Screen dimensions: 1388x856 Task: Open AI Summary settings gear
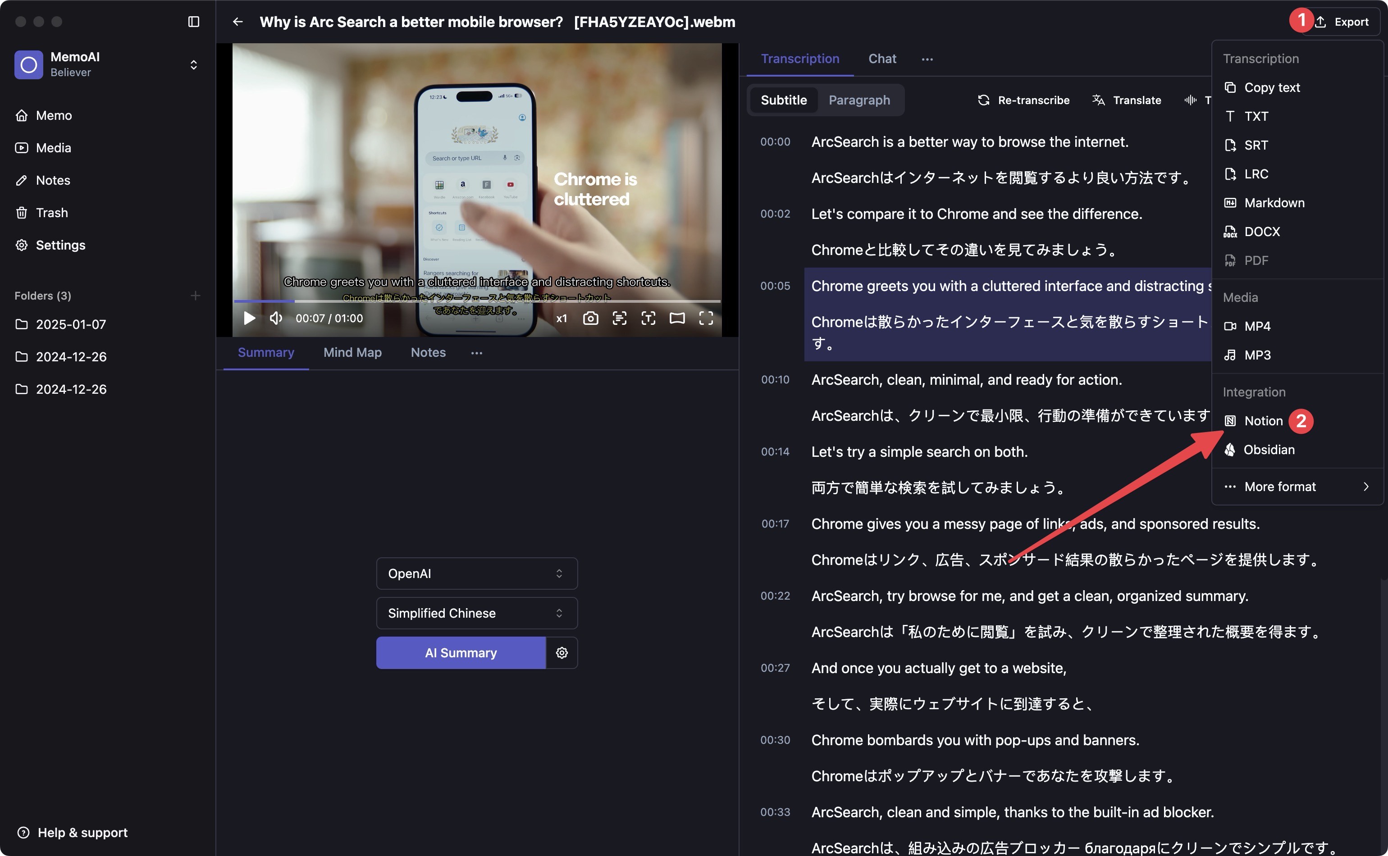point(562,653)
